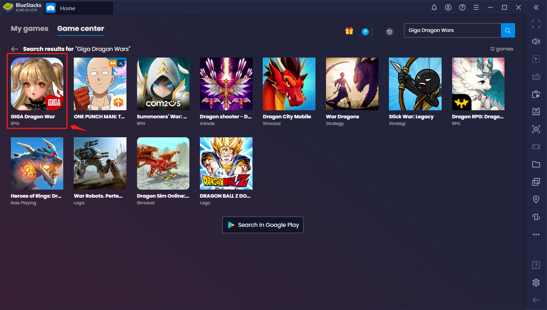Click Search in Google Play button
Image resolution: width=547 pixels, height=310 pixels.
click(x=263, y=225)
